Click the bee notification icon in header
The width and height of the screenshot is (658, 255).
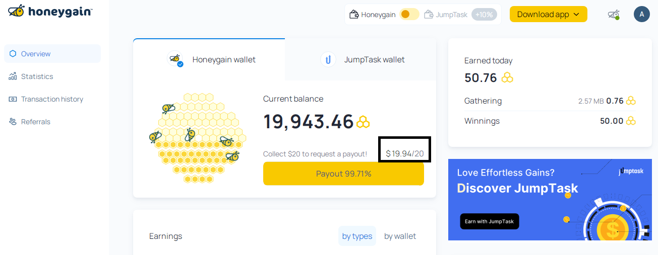tap(613, 15)
